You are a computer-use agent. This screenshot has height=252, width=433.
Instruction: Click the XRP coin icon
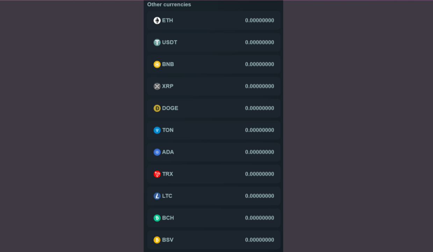[157, 86]
